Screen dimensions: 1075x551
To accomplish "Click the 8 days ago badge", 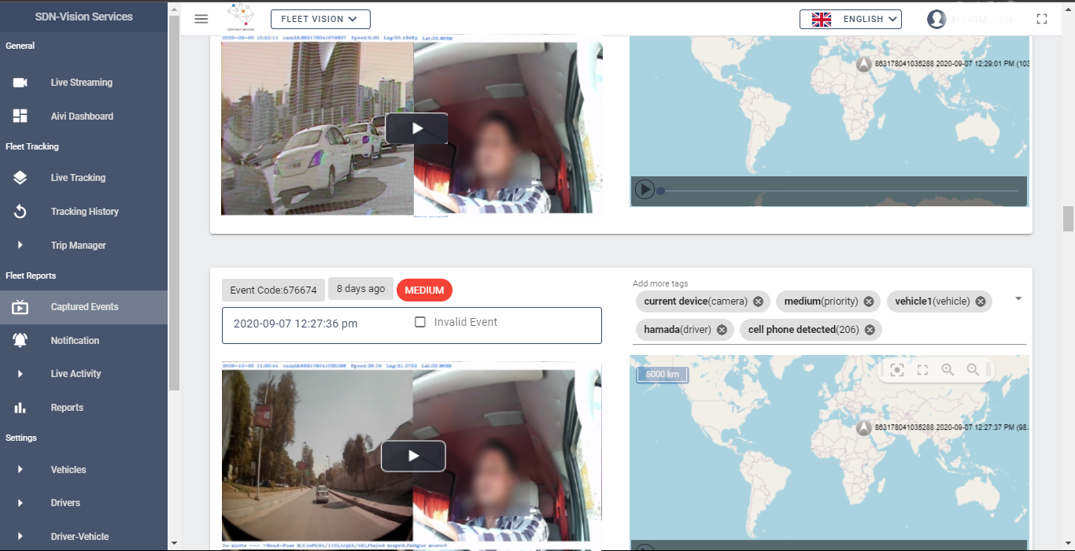I will tap(360, 289).
